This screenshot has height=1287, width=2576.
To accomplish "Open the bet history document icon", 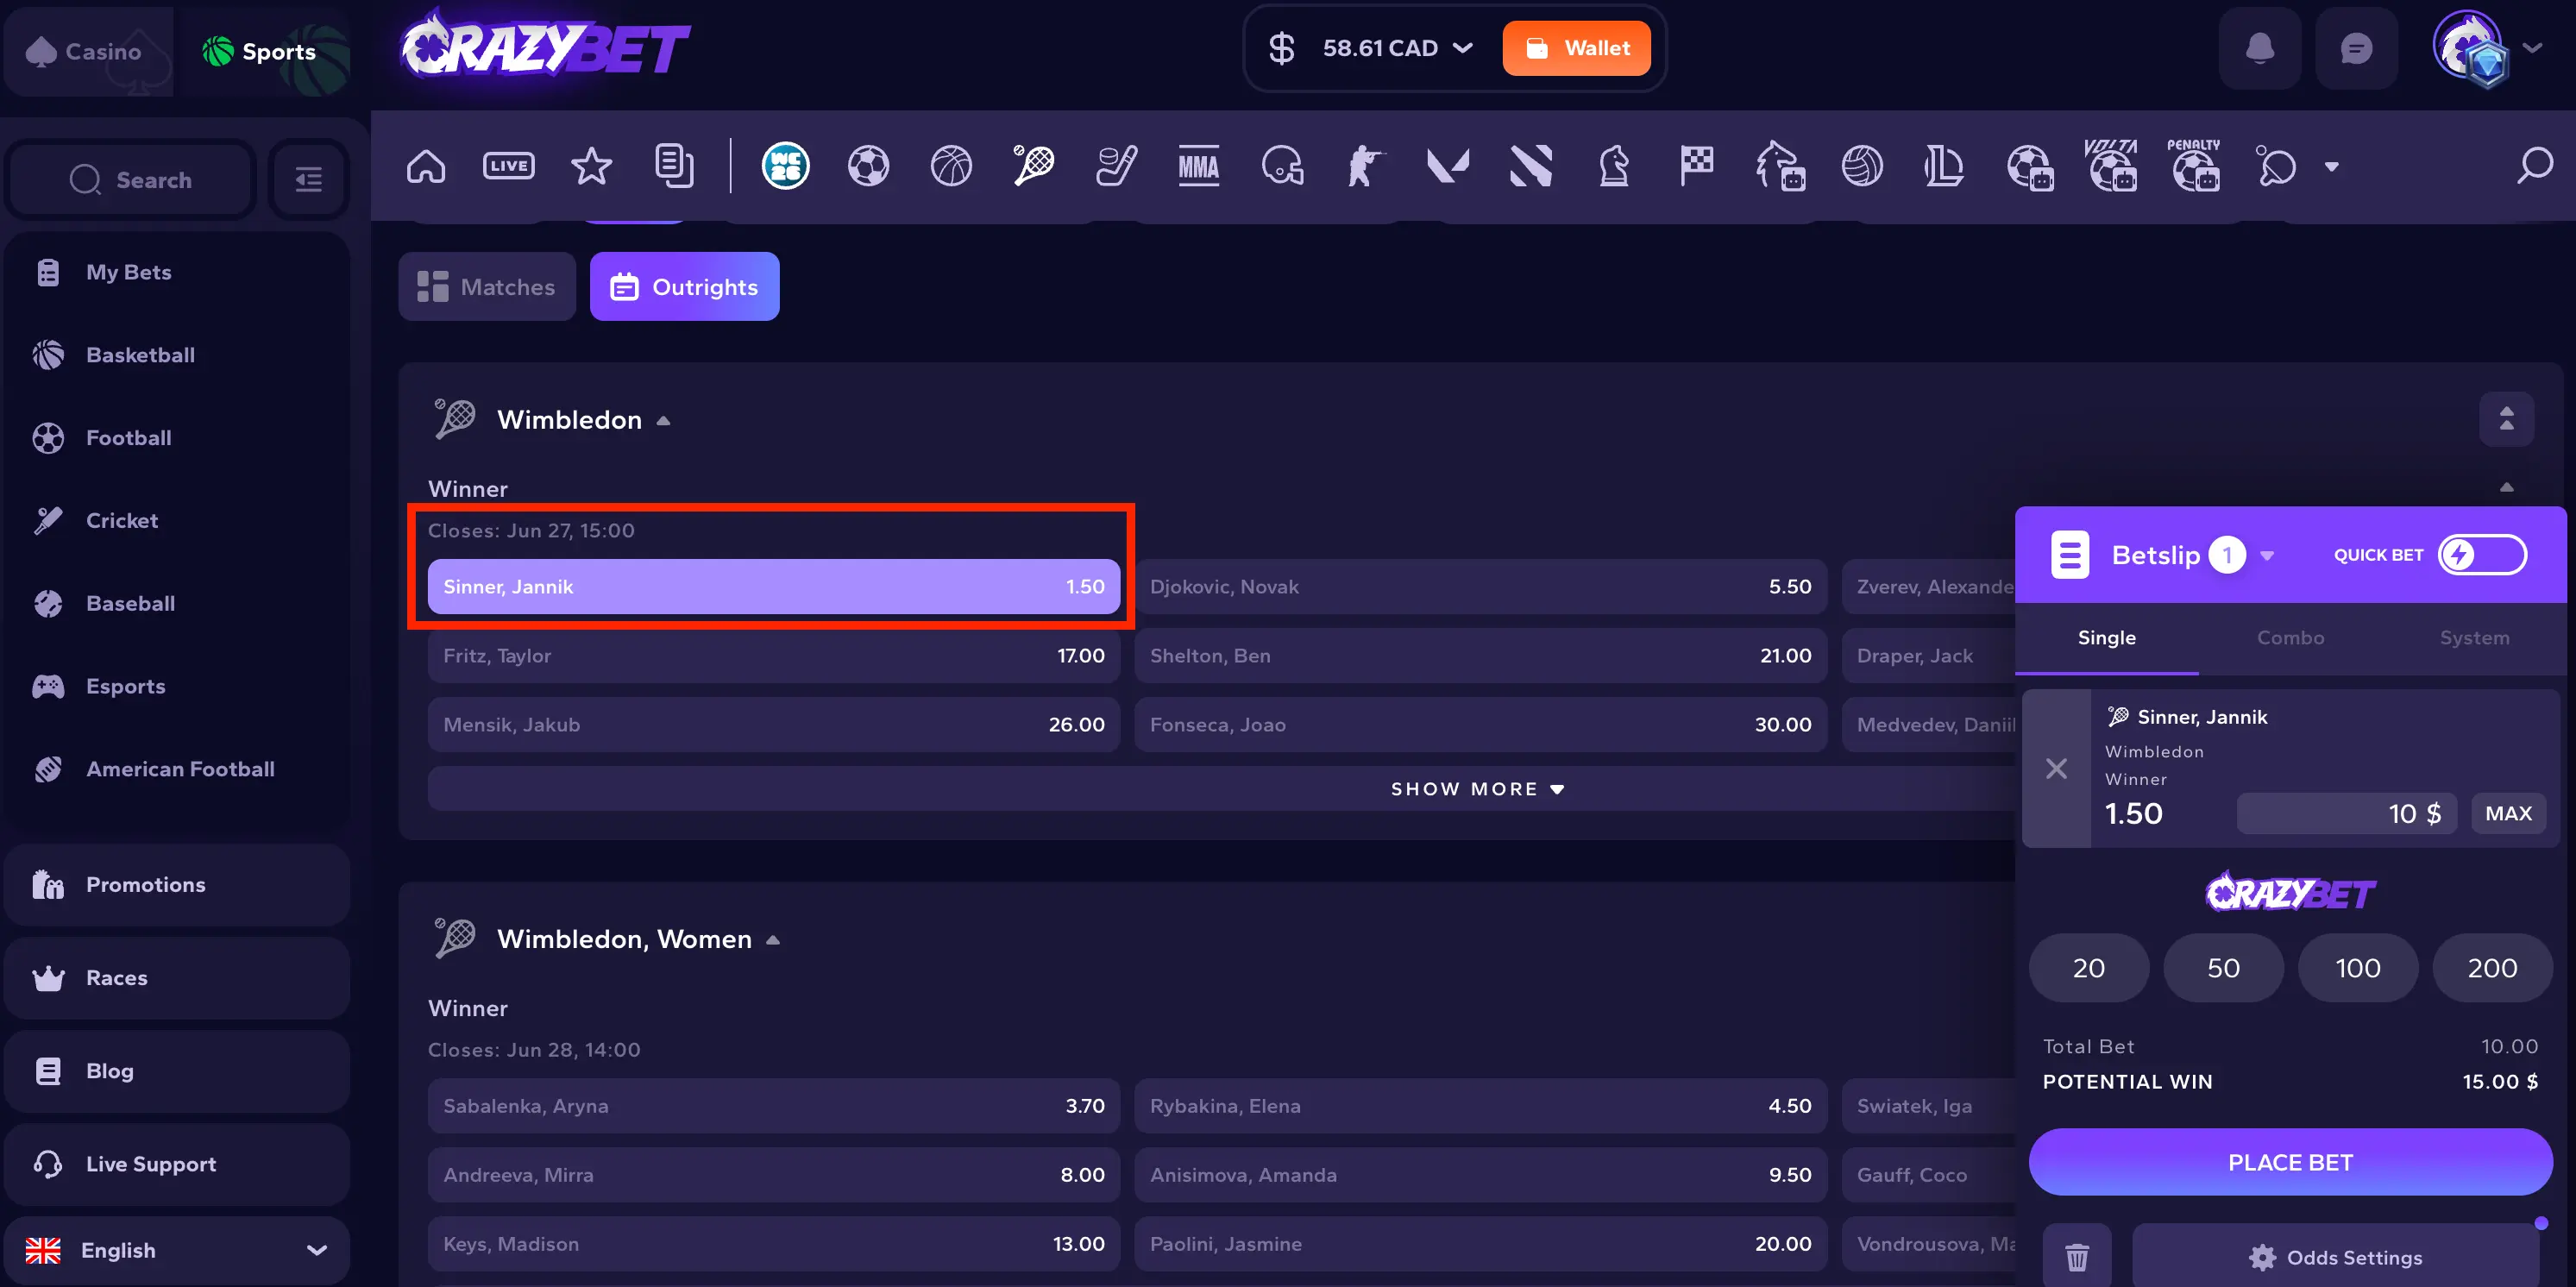I will [674, 166].
